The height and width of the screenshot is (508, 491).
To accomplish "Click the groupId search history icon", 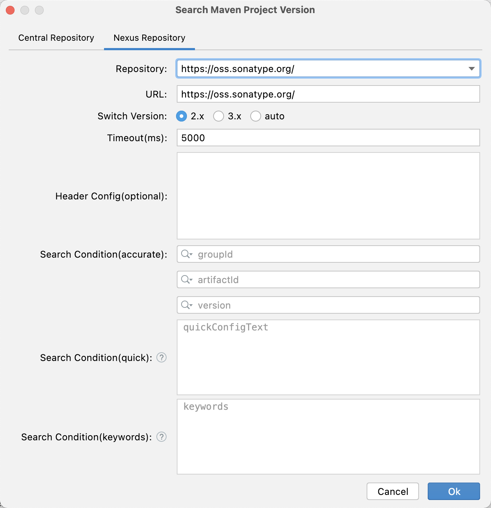I will tap(187, 254).
